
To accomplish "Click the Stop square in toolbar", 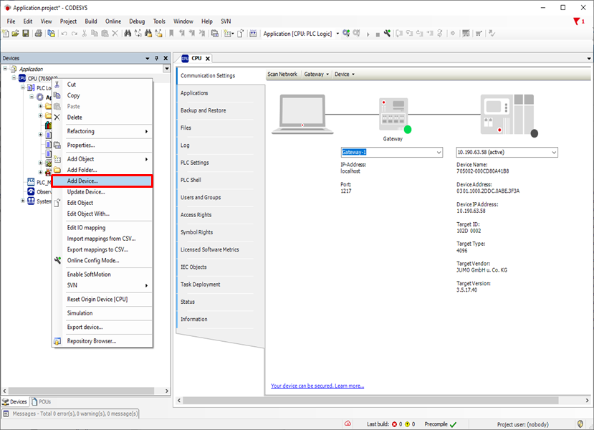I will tap(378, 34).
